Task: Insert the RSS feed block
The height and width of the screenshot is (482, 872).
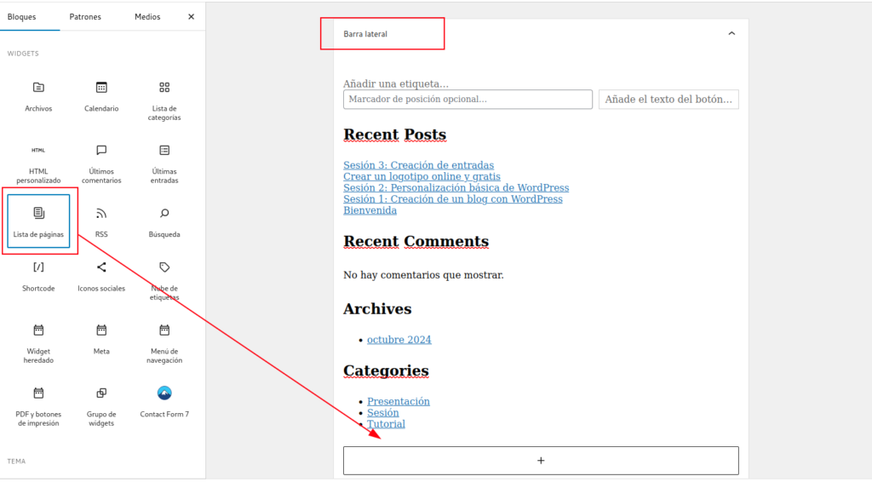Action: [101, 221]
